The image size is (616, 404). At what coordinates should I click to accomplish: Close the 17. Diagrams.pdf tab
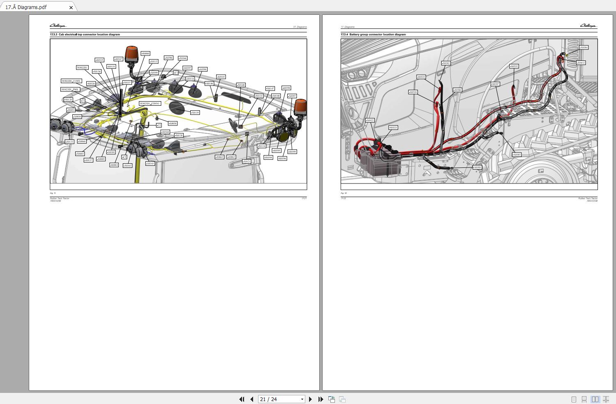71,7
